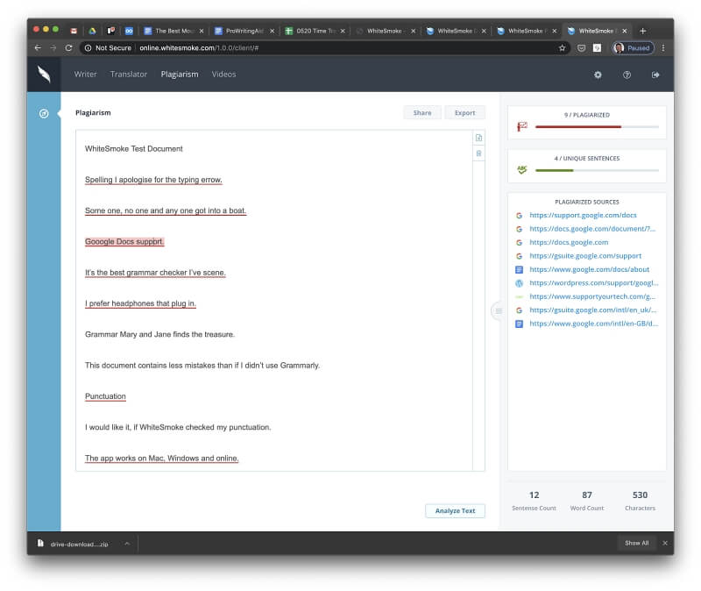
Task: Open the help question mark icon
Action: point(627,75)
